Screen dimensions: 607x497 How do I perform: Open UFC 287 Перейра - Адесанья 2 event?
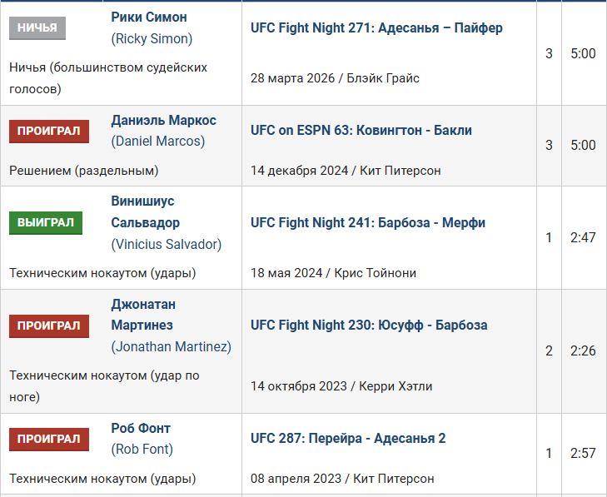[x=348, y=438]
